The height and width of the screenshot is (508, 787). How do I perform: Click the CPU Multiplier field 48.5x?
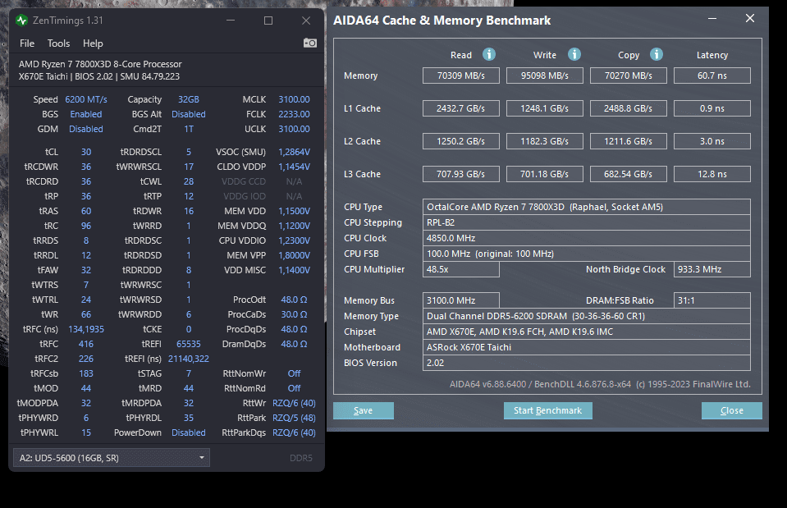tap(460, 269)
